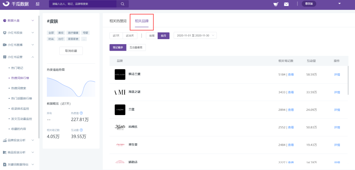Click the help icon beside 热度值
355x170 pixels.
[x=81, y=113]
